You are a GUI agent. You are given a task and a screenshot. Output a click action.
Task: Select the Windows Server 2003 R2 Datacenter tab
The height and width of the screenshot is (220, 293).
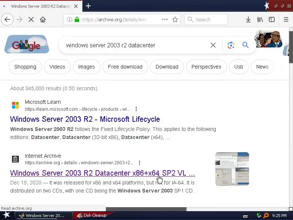coord(41,6)
